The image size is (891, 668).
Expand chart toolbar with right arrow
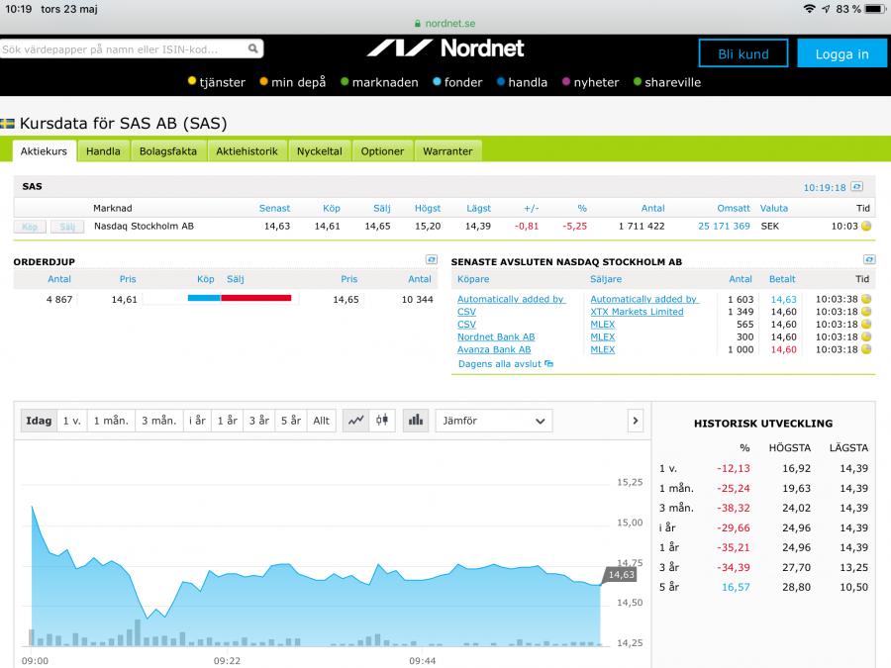pos(636,421)
